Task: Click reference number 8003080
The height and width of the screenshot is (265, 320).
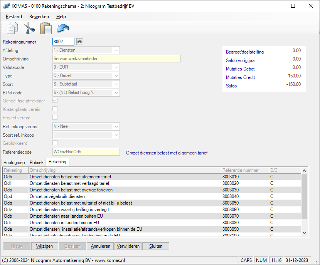Action: tap(231, 222)
